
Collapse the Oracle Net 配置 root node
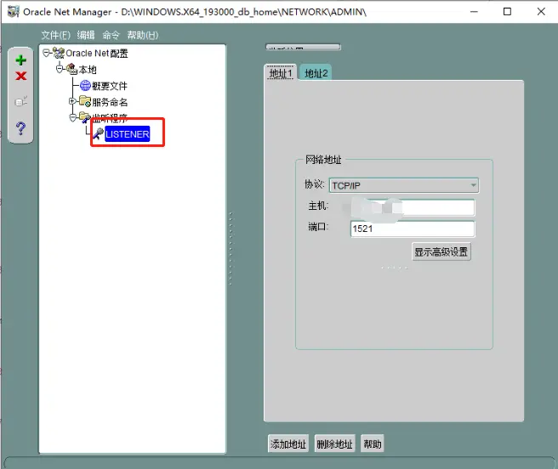pos(46,53)
